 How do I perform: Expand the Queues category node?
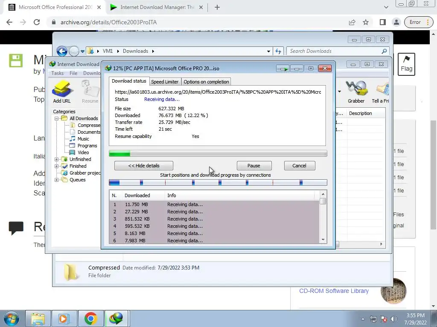click(x=57, y=180)
